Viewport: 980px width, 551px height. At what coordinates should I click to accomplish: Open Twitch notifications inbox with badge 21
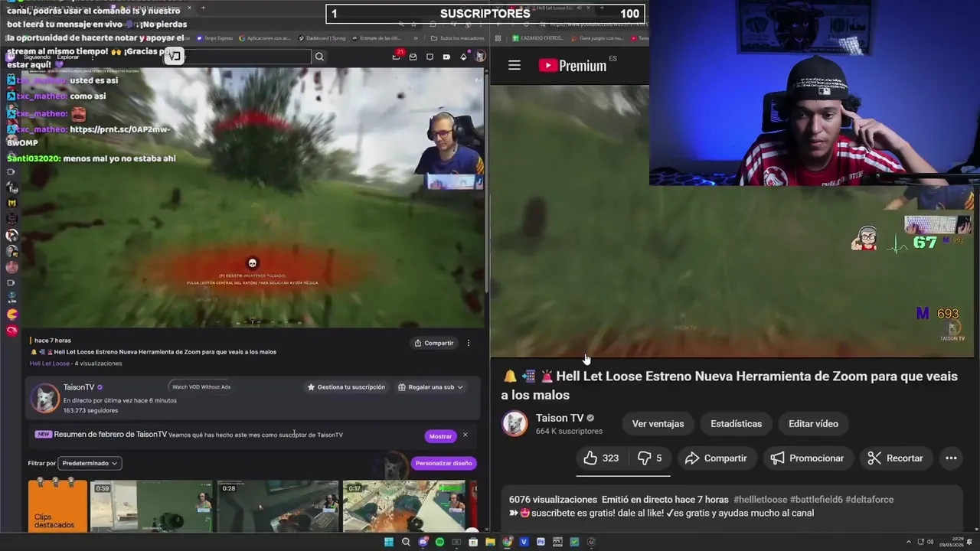397,56
